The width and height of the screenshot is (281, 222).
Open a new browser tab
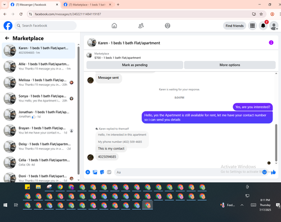point(118,4)
